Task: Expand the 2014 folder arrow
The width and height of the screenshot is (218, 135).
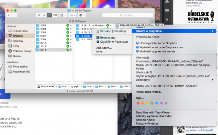Action: coord(71,50)
